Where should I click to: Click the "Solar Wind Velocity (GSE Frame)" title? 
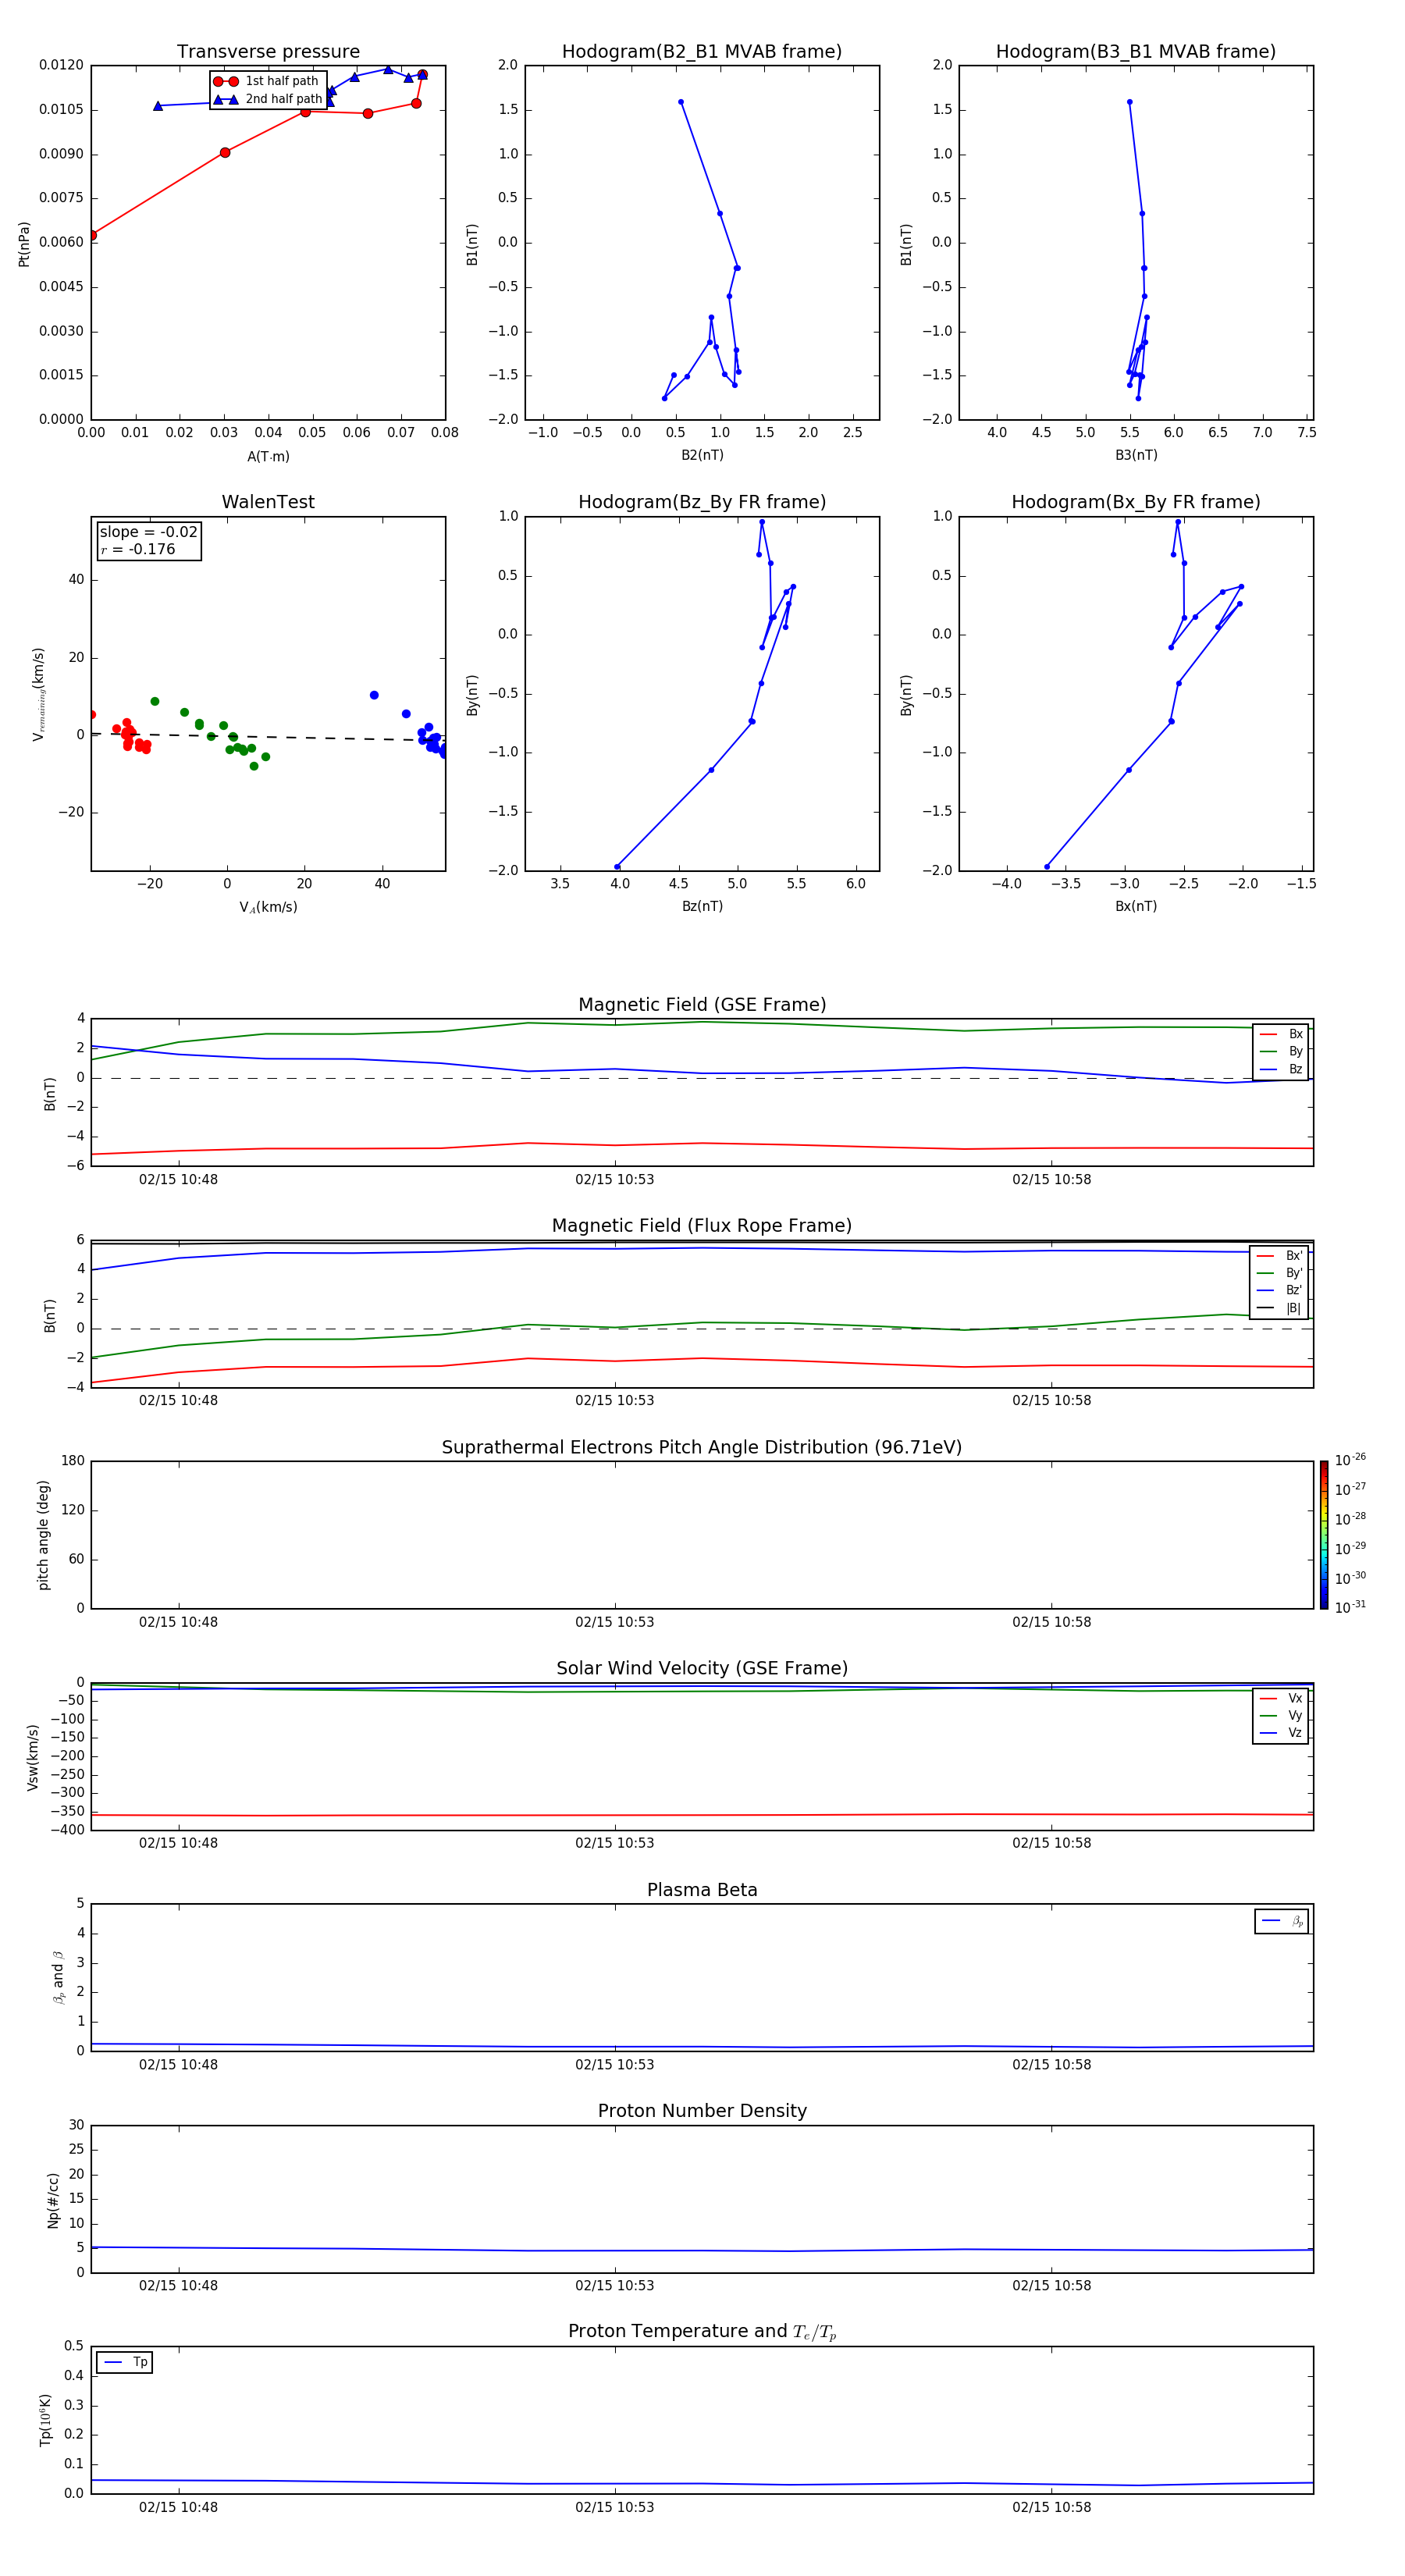point(702,1669)
